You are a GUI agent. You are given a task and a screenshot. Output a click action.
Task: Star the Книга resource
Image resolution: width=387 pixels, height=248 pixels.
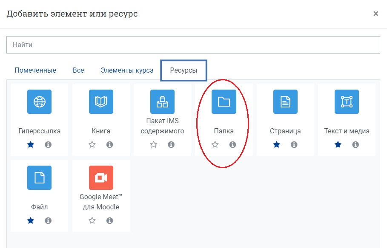tap(92, 144)
